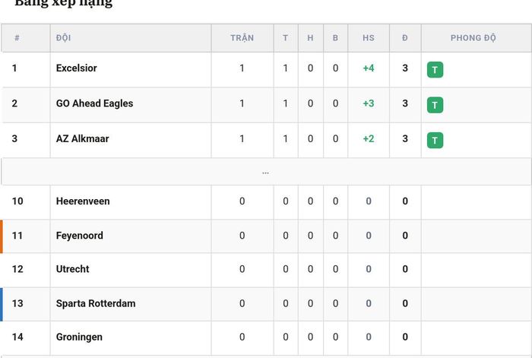
Task: Open the Sparta Rotterdam team link
Action: (96, 303)
